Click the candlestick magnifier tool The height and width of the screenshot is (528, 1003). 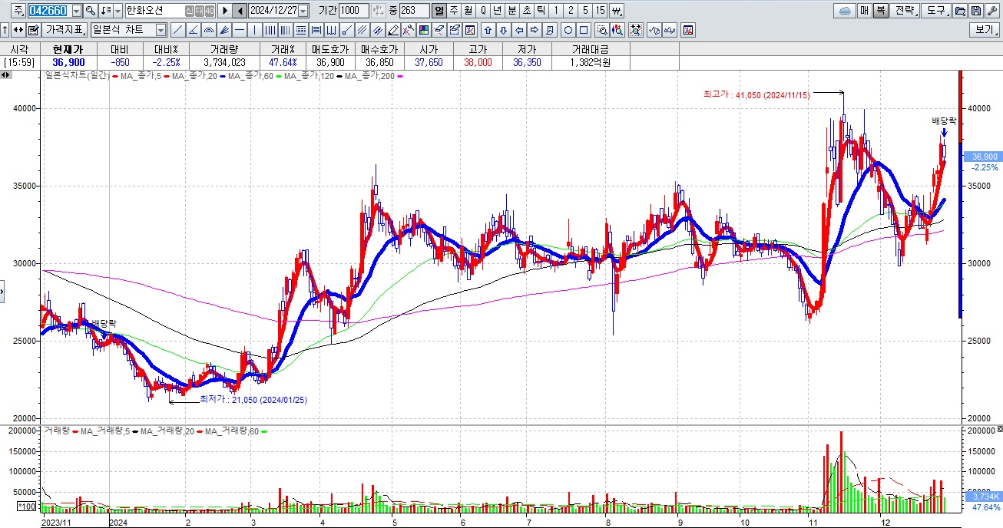pyautogui.click(x=617, y=30)
